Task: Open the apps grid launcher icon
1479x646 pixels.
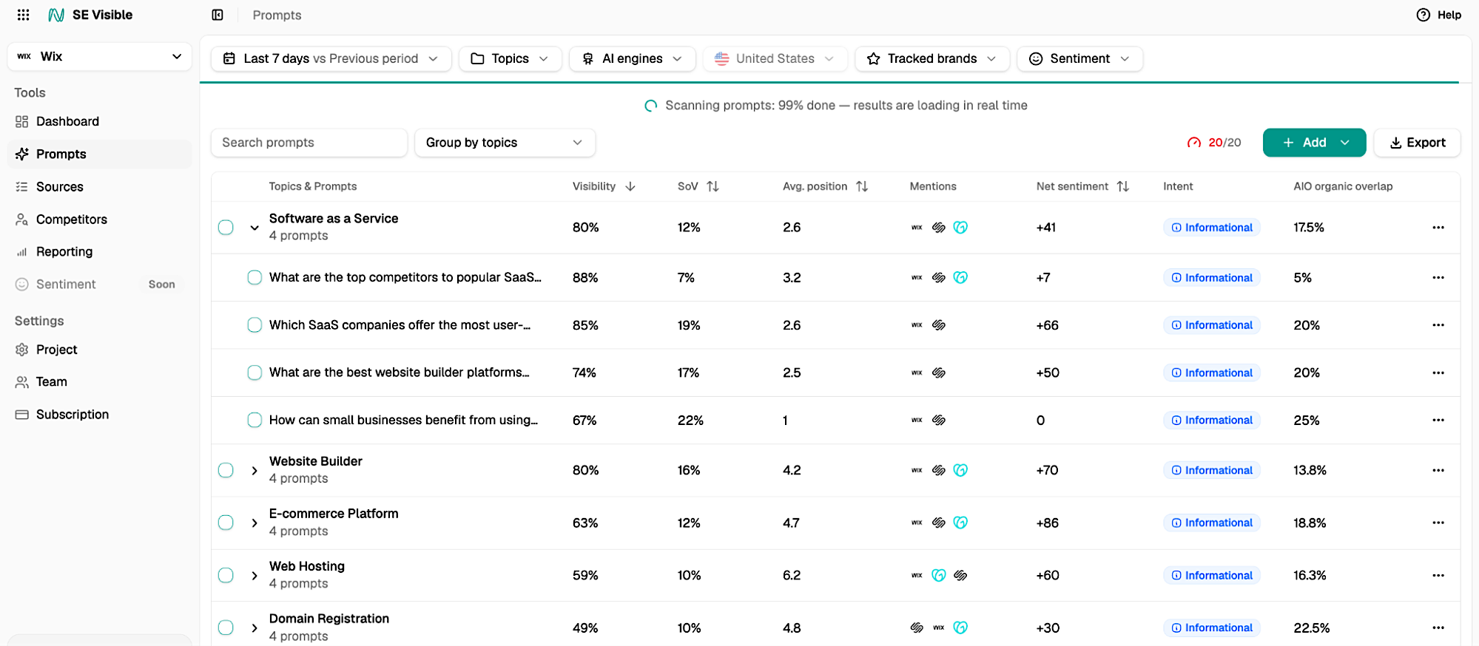Action: tap(23, 15)
